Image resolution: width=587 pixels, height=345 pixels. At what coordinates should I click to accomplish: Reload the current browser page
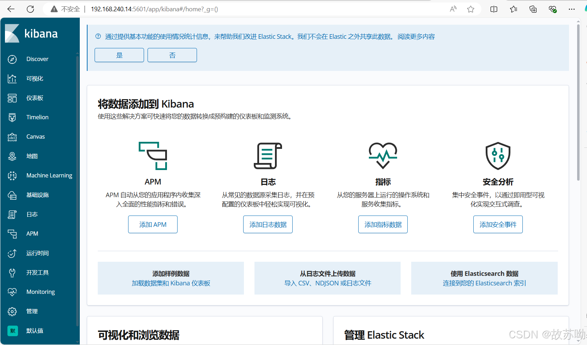(30, 9)
